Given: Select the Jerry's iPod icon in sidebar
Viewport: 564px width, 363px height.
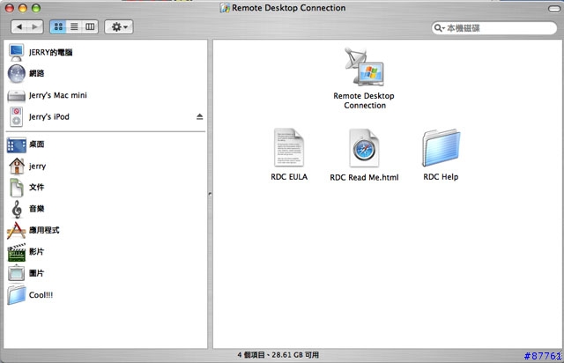Looking at the screenshot, I should coord(16,117).
